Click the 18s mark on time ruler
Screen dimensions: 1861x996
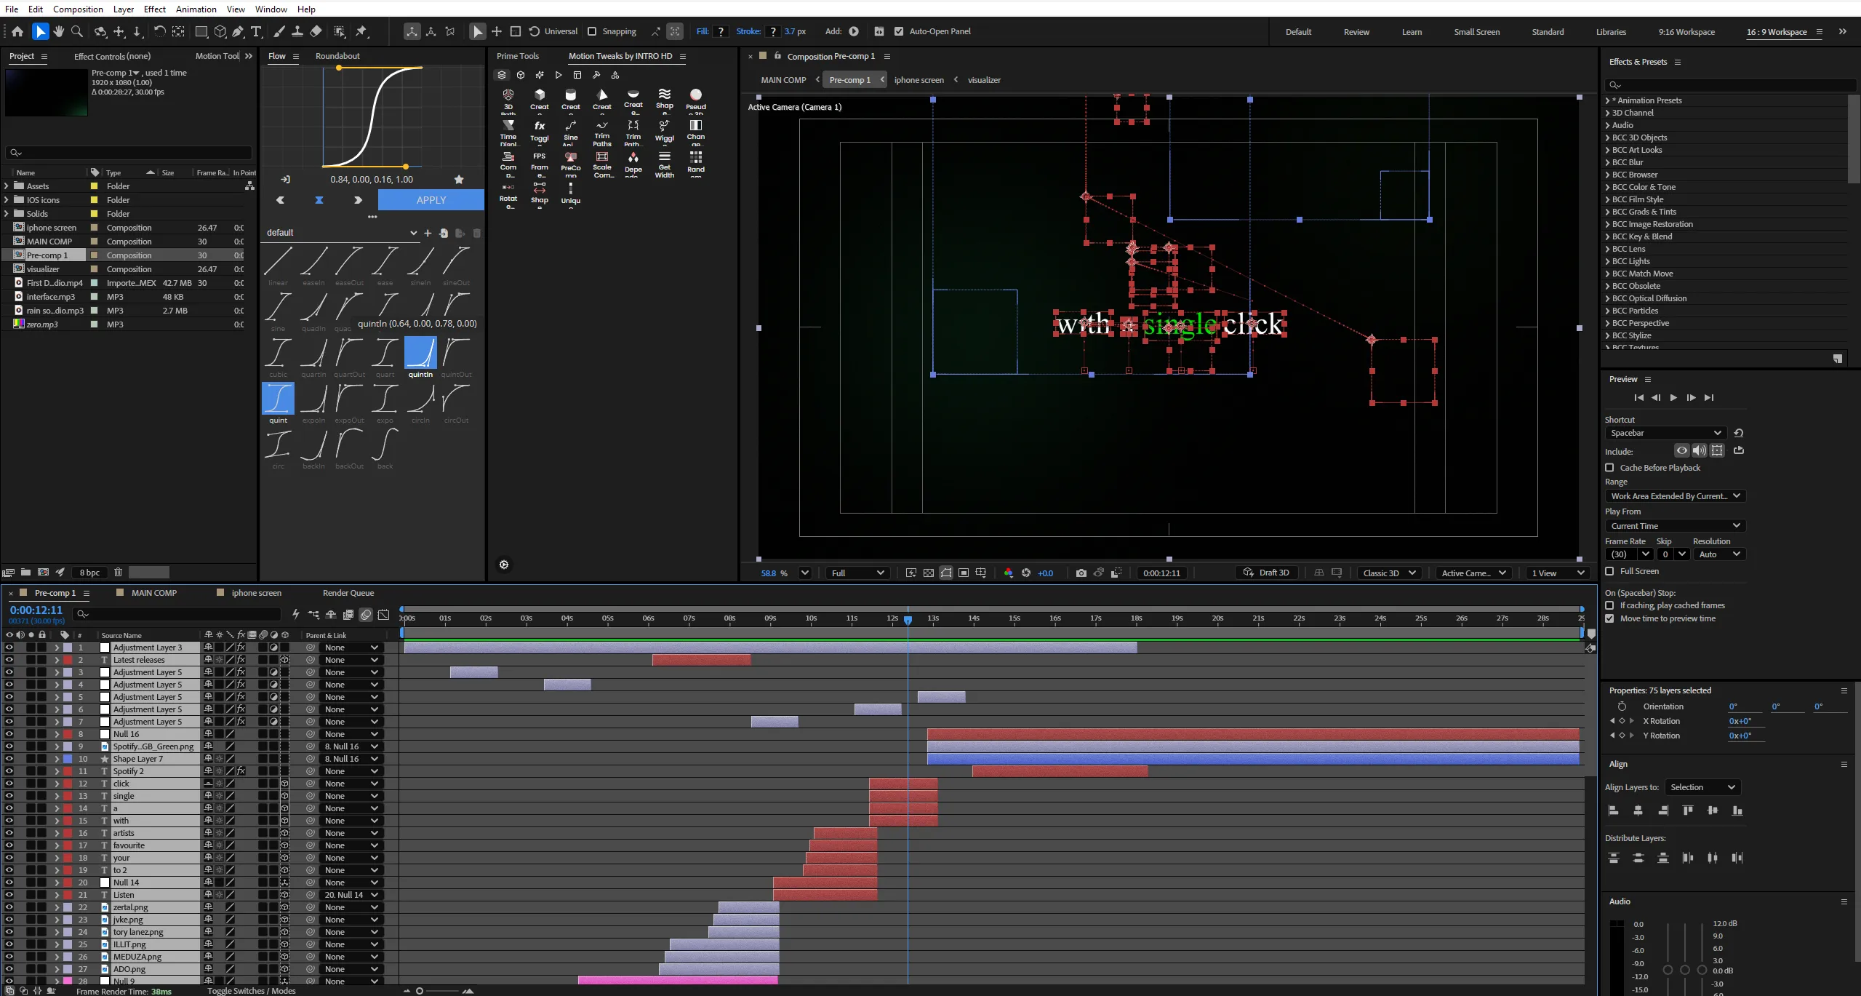click(x=1136, y=618)
